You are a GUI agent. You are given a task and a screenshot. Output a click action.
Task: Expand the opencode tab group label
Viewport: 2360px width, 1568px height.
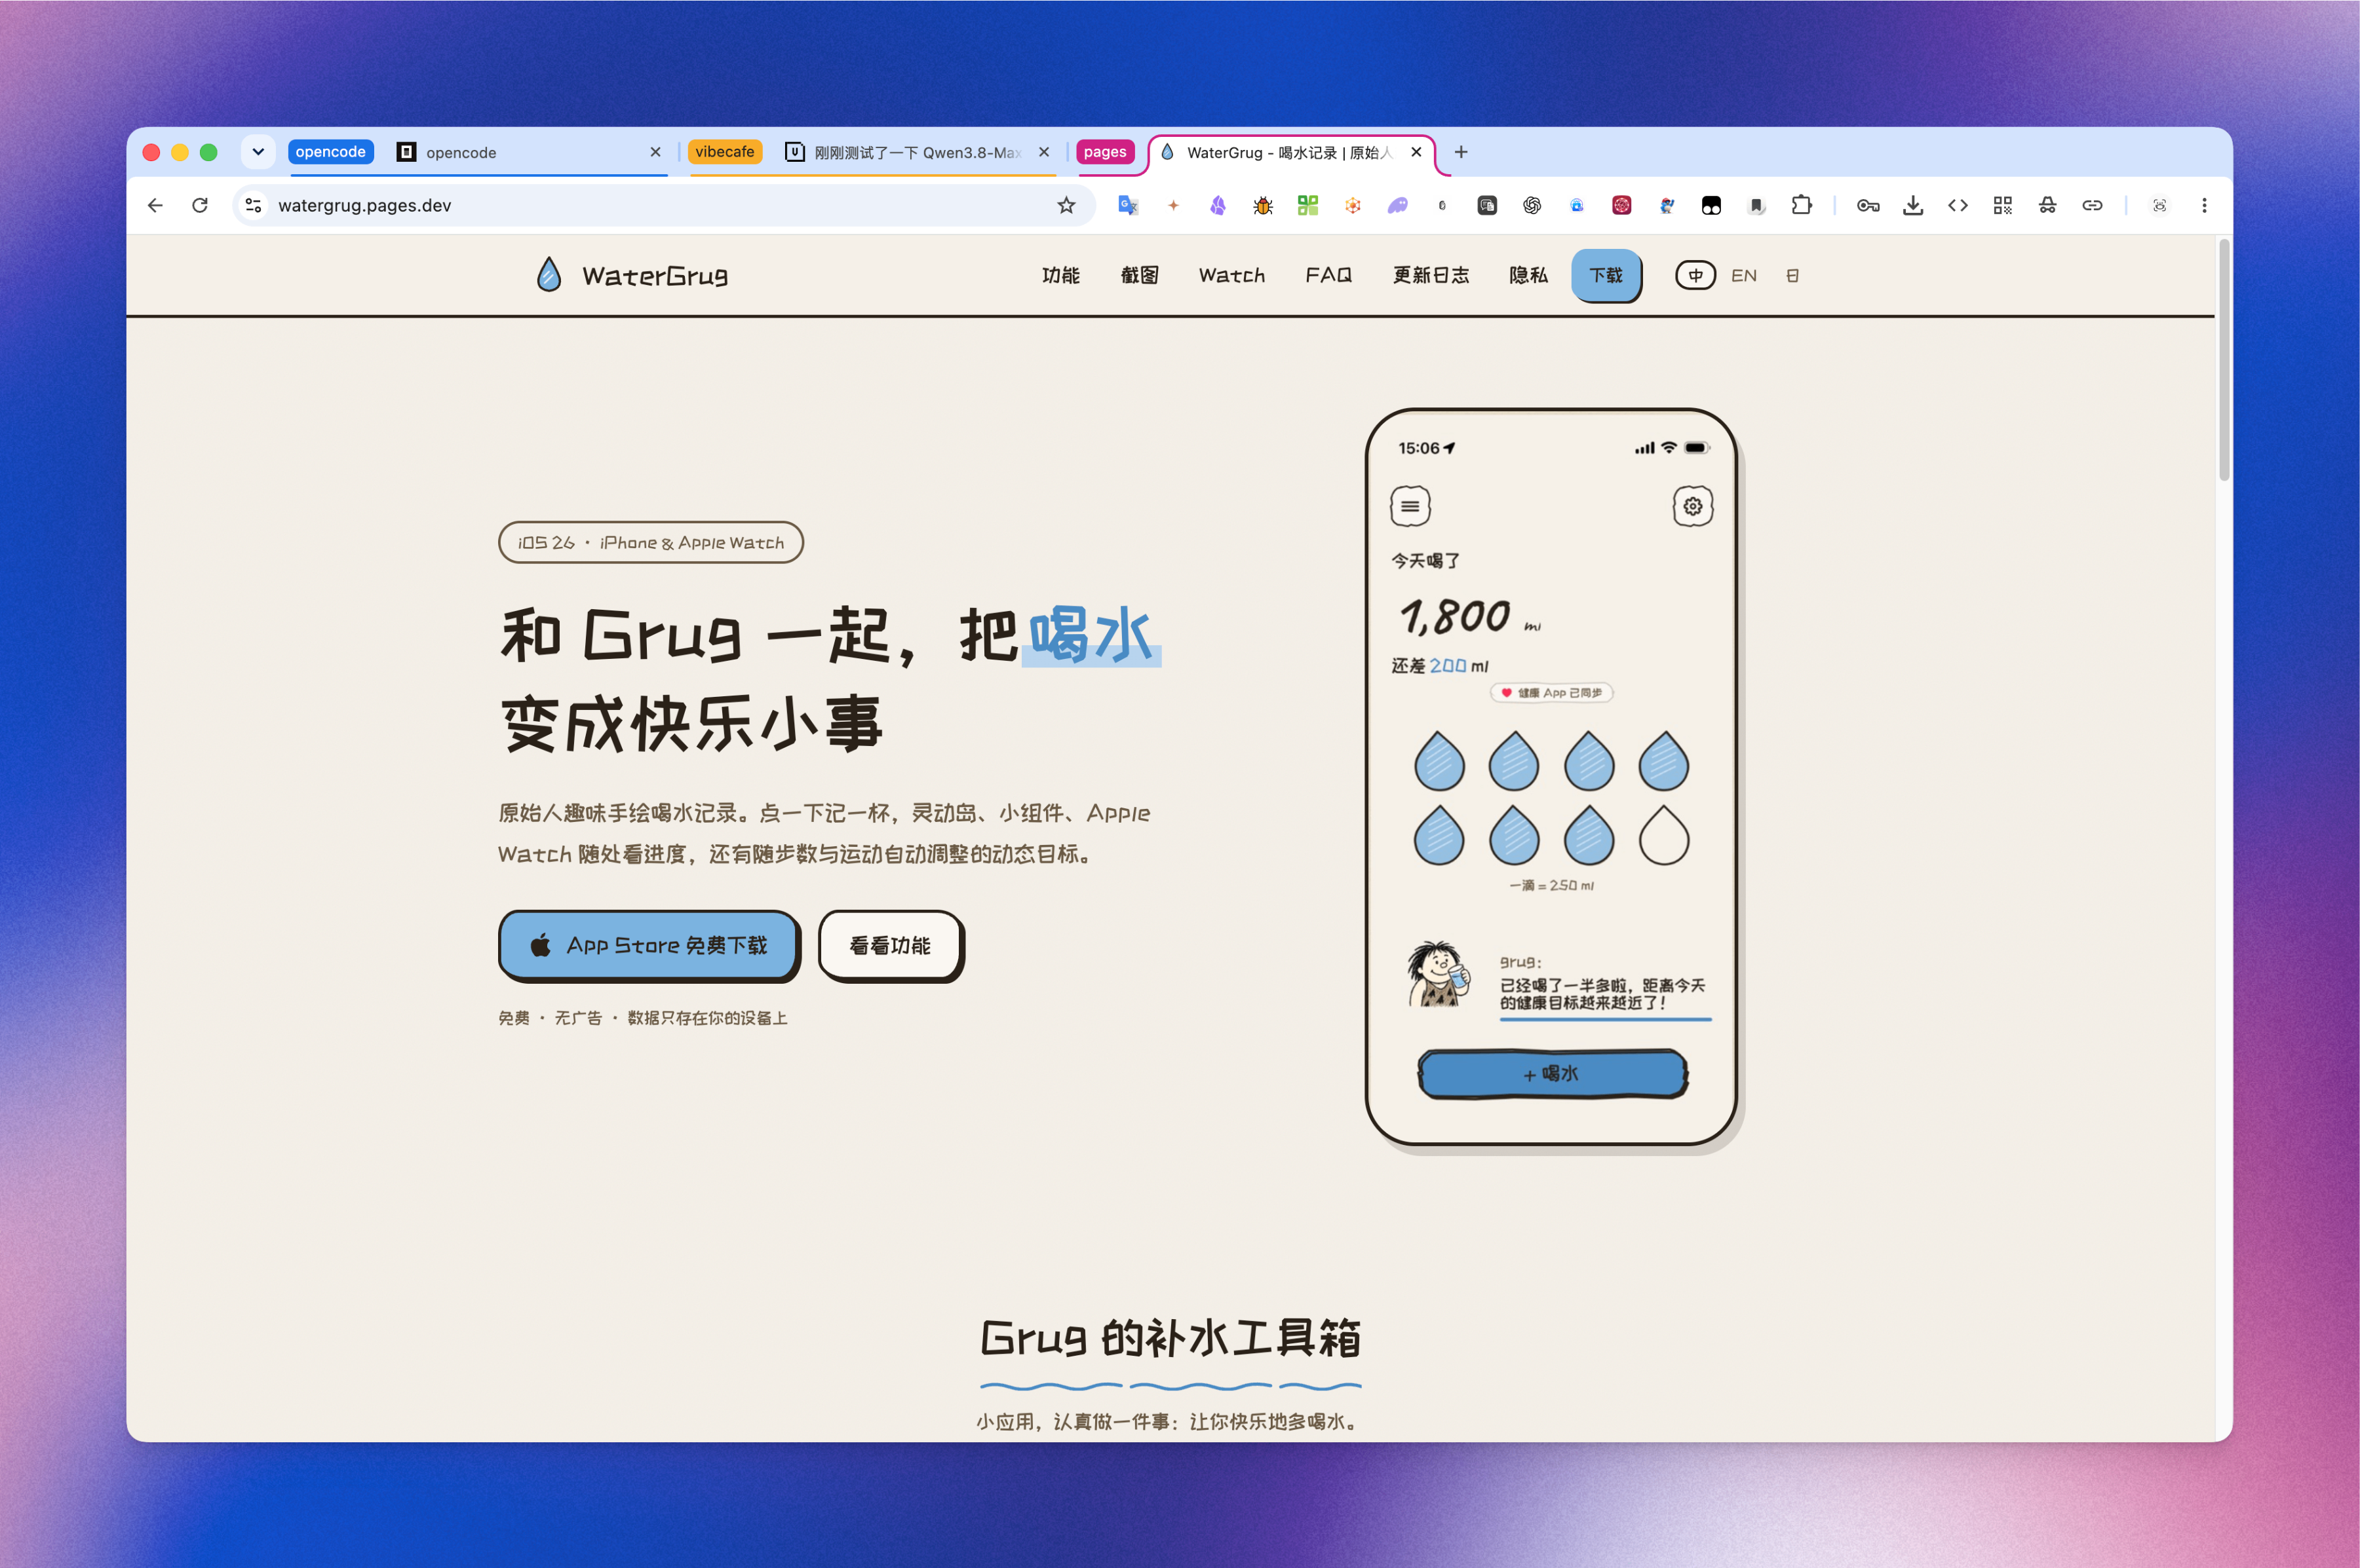tap(330, 152)
